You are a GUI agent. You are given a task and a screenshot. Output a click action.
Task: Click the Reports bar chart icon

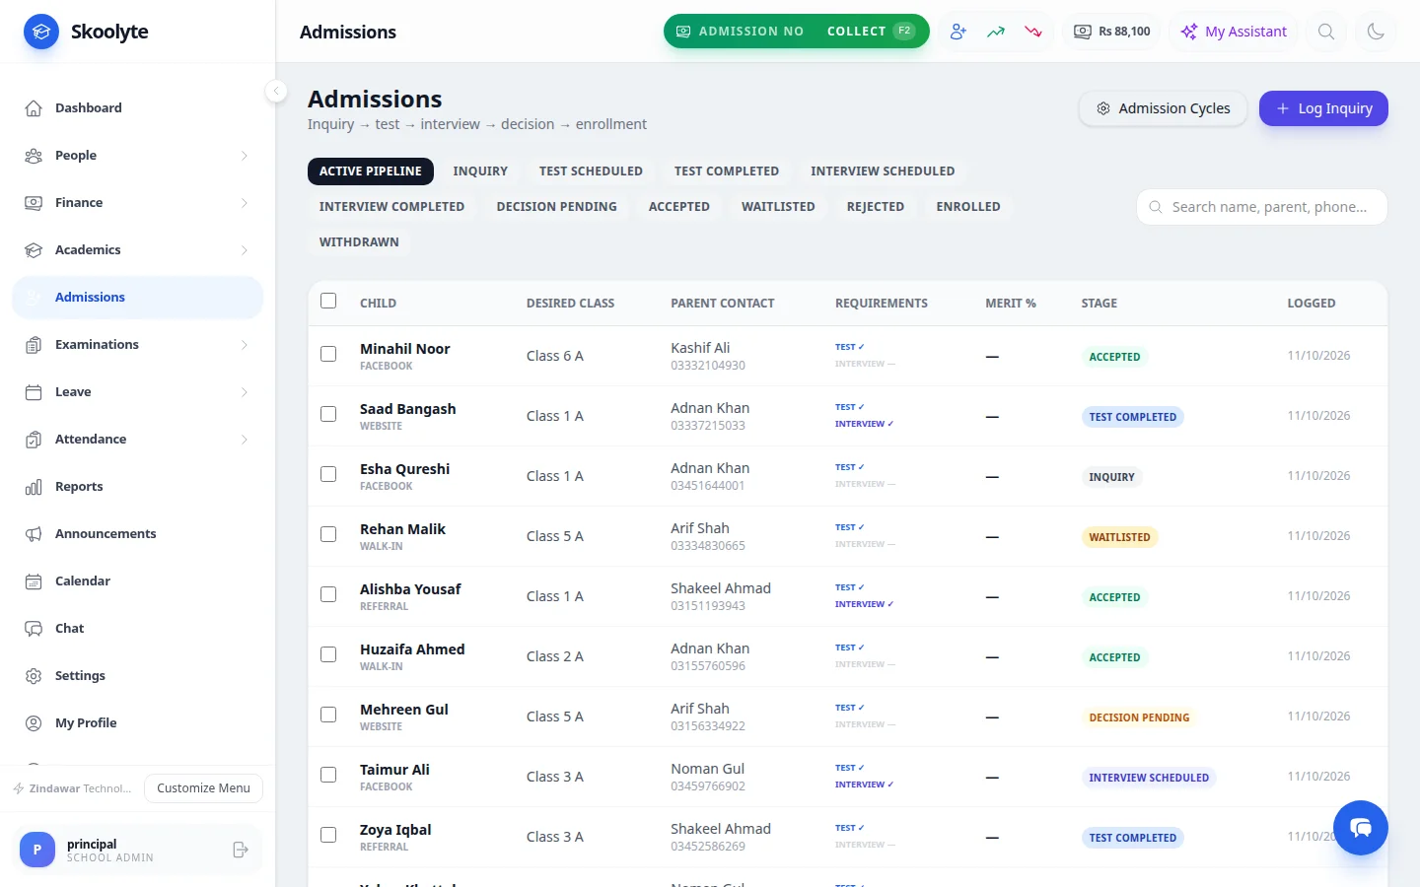click(34, 487)
